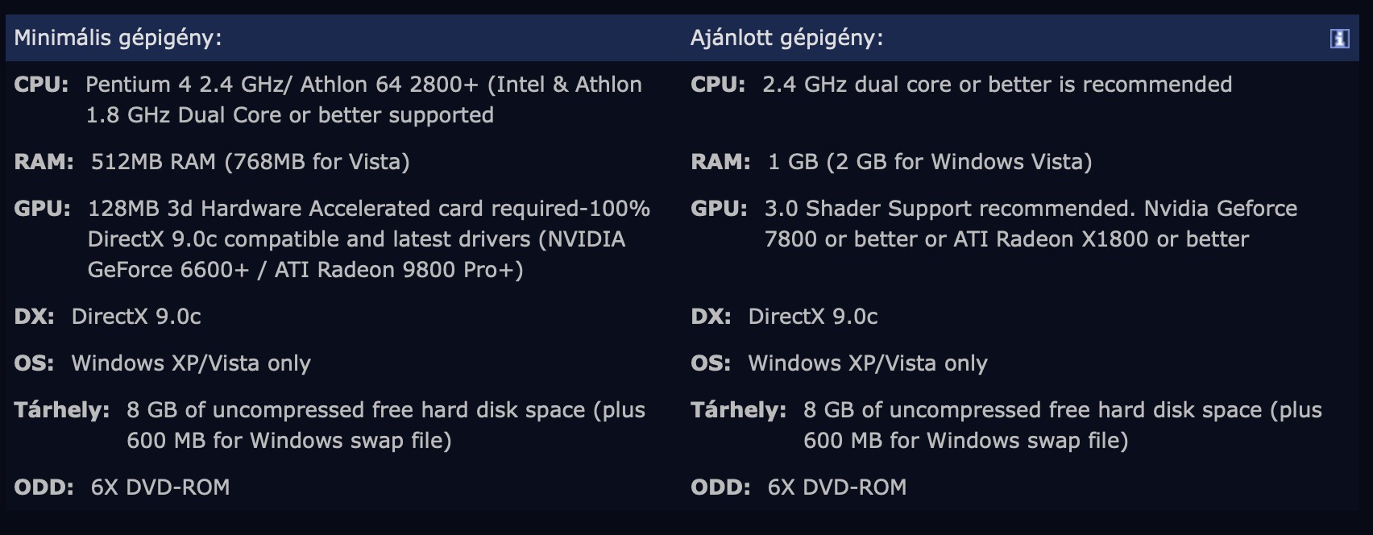Select the minimum Windows XP/Vista only text
1373x535 pixels.
tap(191, 363)
